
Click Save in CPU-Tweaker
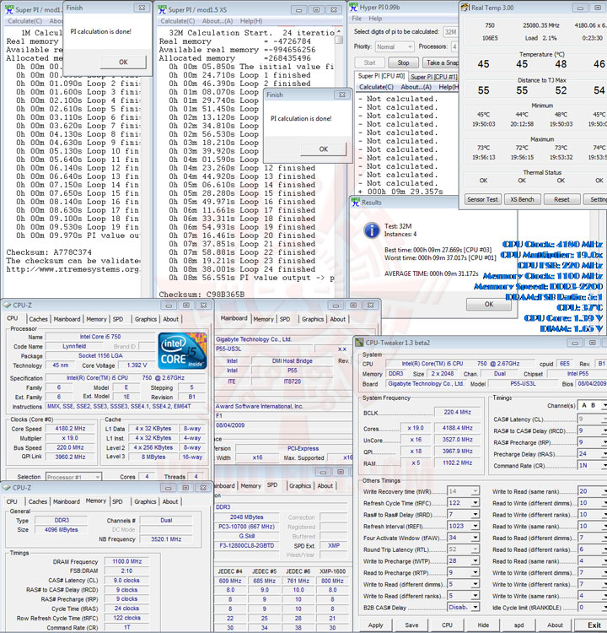click(x=411, y=625)
